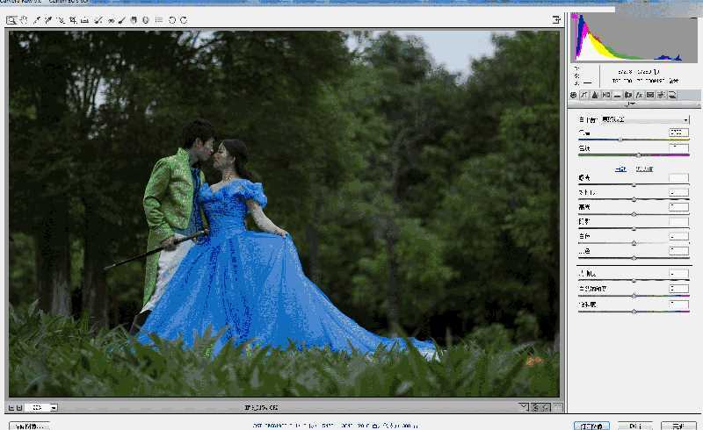Screen dimensions: 703x430
Task: Switch to the Presets panel tab
Action: pos(662,95)
